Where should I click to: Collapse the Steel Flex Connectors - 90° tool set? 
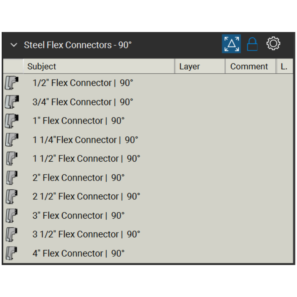pos(14,45)
